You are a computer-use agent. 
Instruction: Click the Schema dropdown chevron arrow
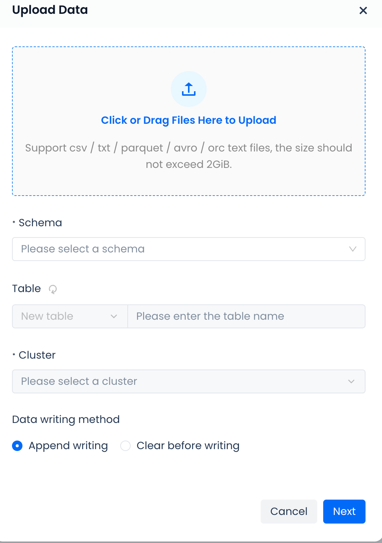[x=352, y=249]
